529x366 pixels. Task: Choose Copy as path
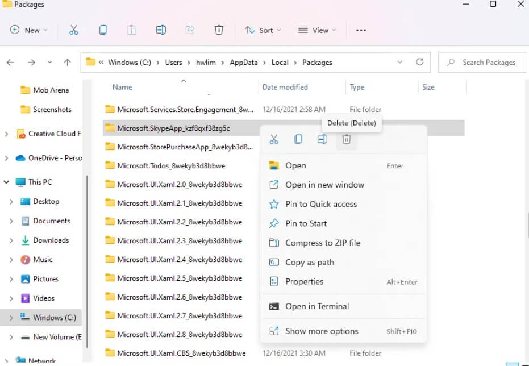point(343,262)
